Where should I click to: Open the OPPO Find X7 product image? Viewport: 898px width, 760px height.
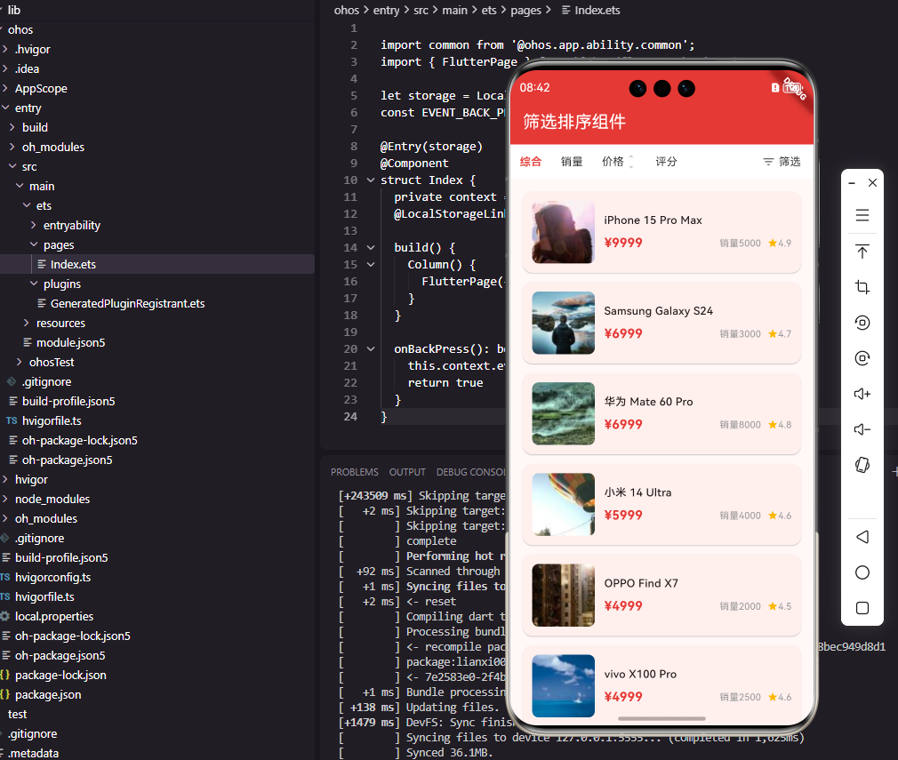pos(563,595)
